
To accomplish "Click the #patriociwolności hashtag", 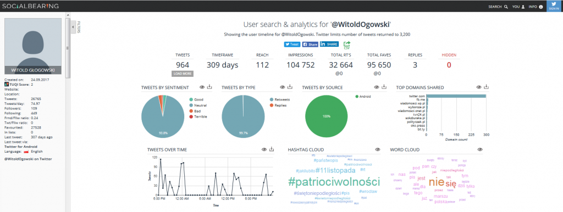I will [334, 181].
